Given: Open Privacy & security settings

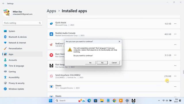Looking at the screenshot, I should click(22, 83).
